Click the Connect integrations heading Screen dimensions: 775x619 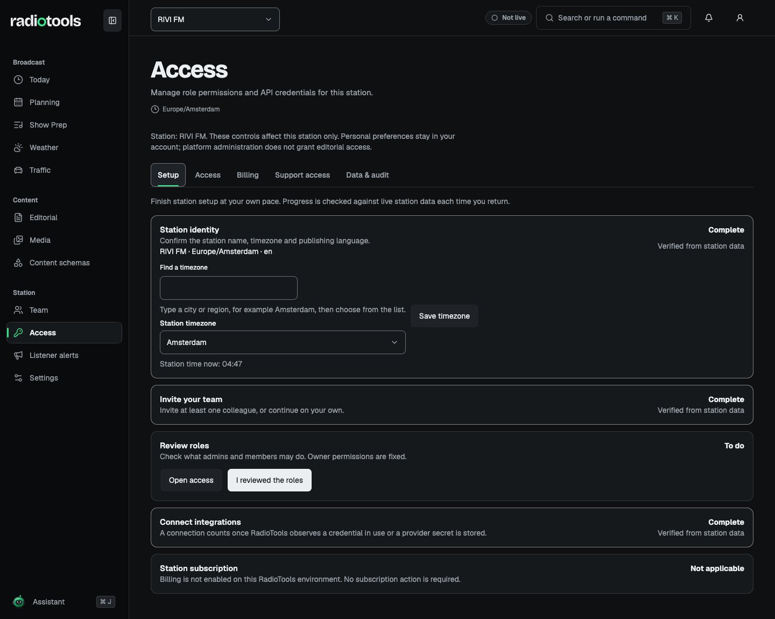pos(200,522)
